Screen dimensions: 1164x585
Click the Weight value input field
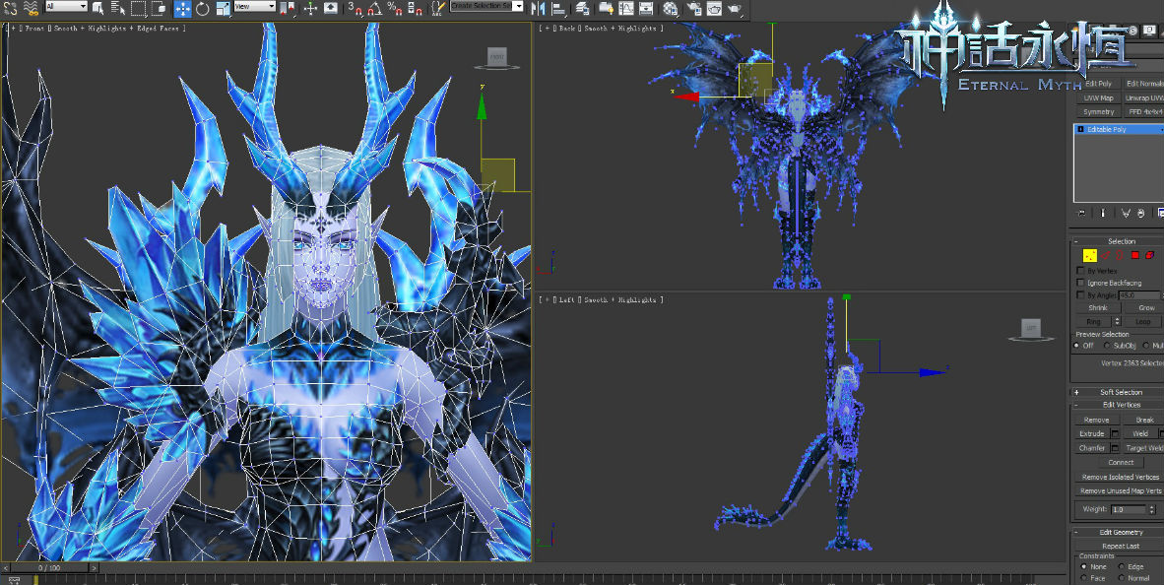pos(1128,510)
